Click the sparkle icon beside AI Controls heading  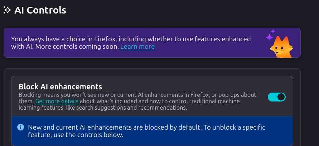(7, 10)
